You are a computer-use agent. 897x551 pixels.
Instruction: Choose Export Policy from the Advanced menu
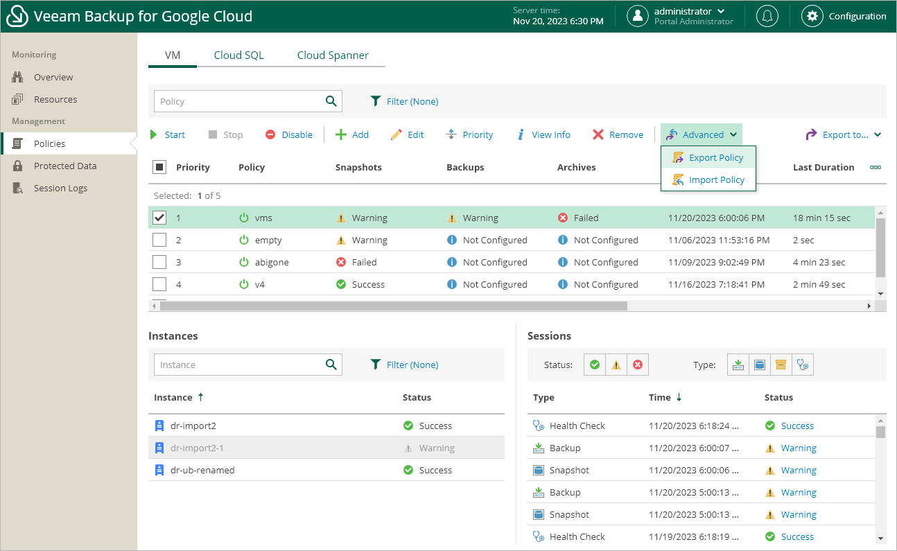pyautogui.click(x=715, y=157)
